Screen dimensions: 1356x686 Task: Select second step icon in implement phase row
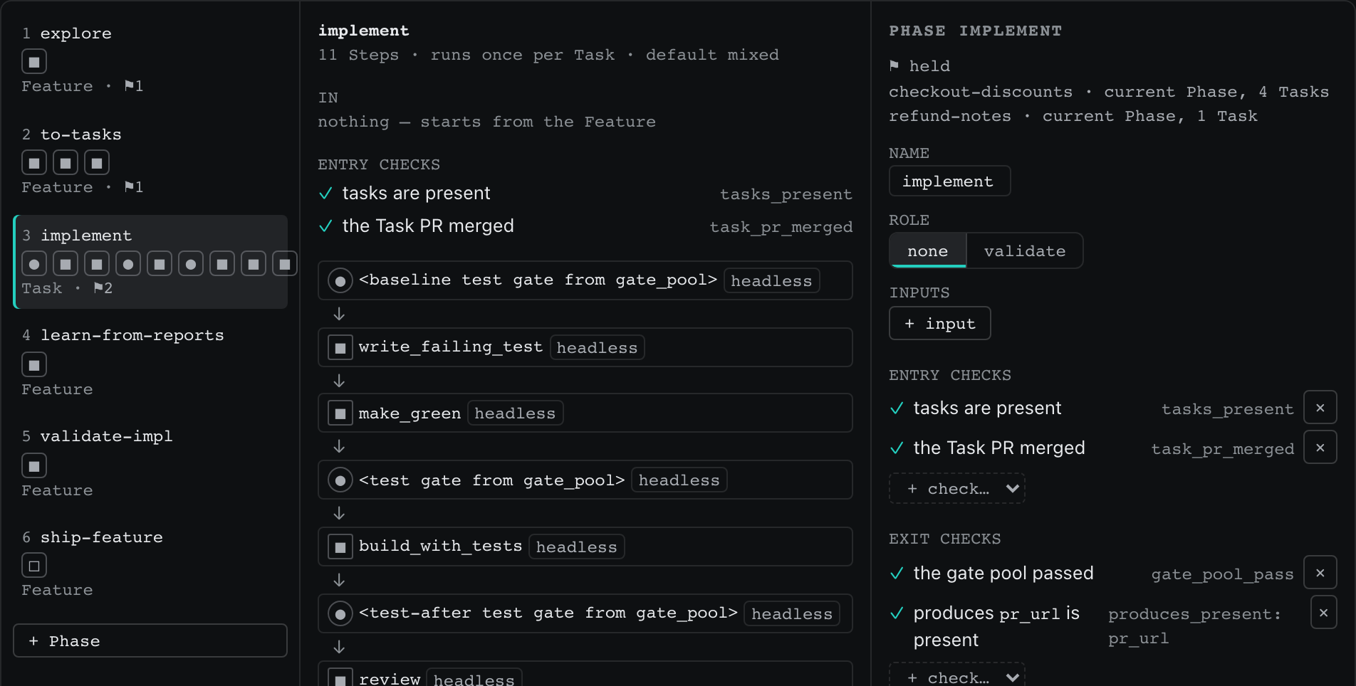(66, 264)
